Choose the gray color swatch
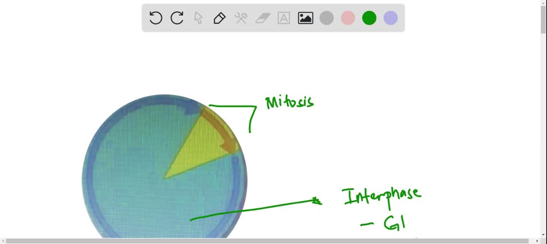 326,18
